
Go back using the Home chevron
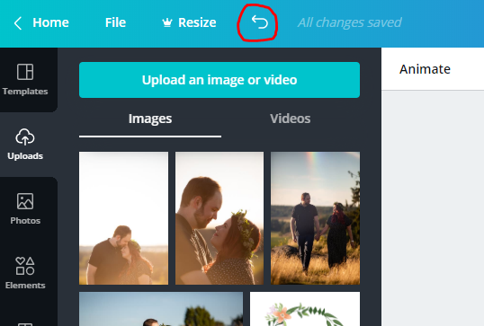[18, 22]
